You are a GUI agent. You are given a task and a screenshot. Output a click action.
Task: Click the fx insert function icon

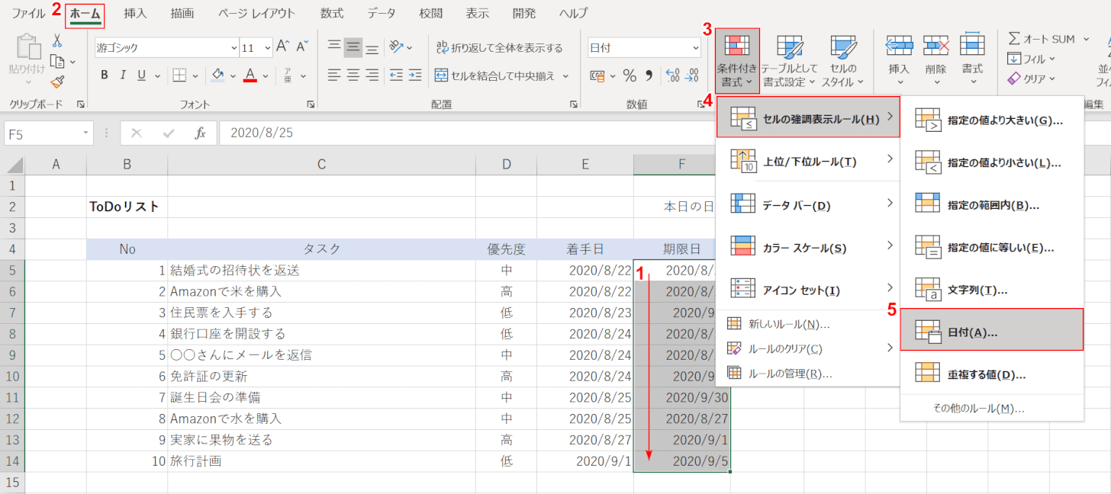pos(201,133)
